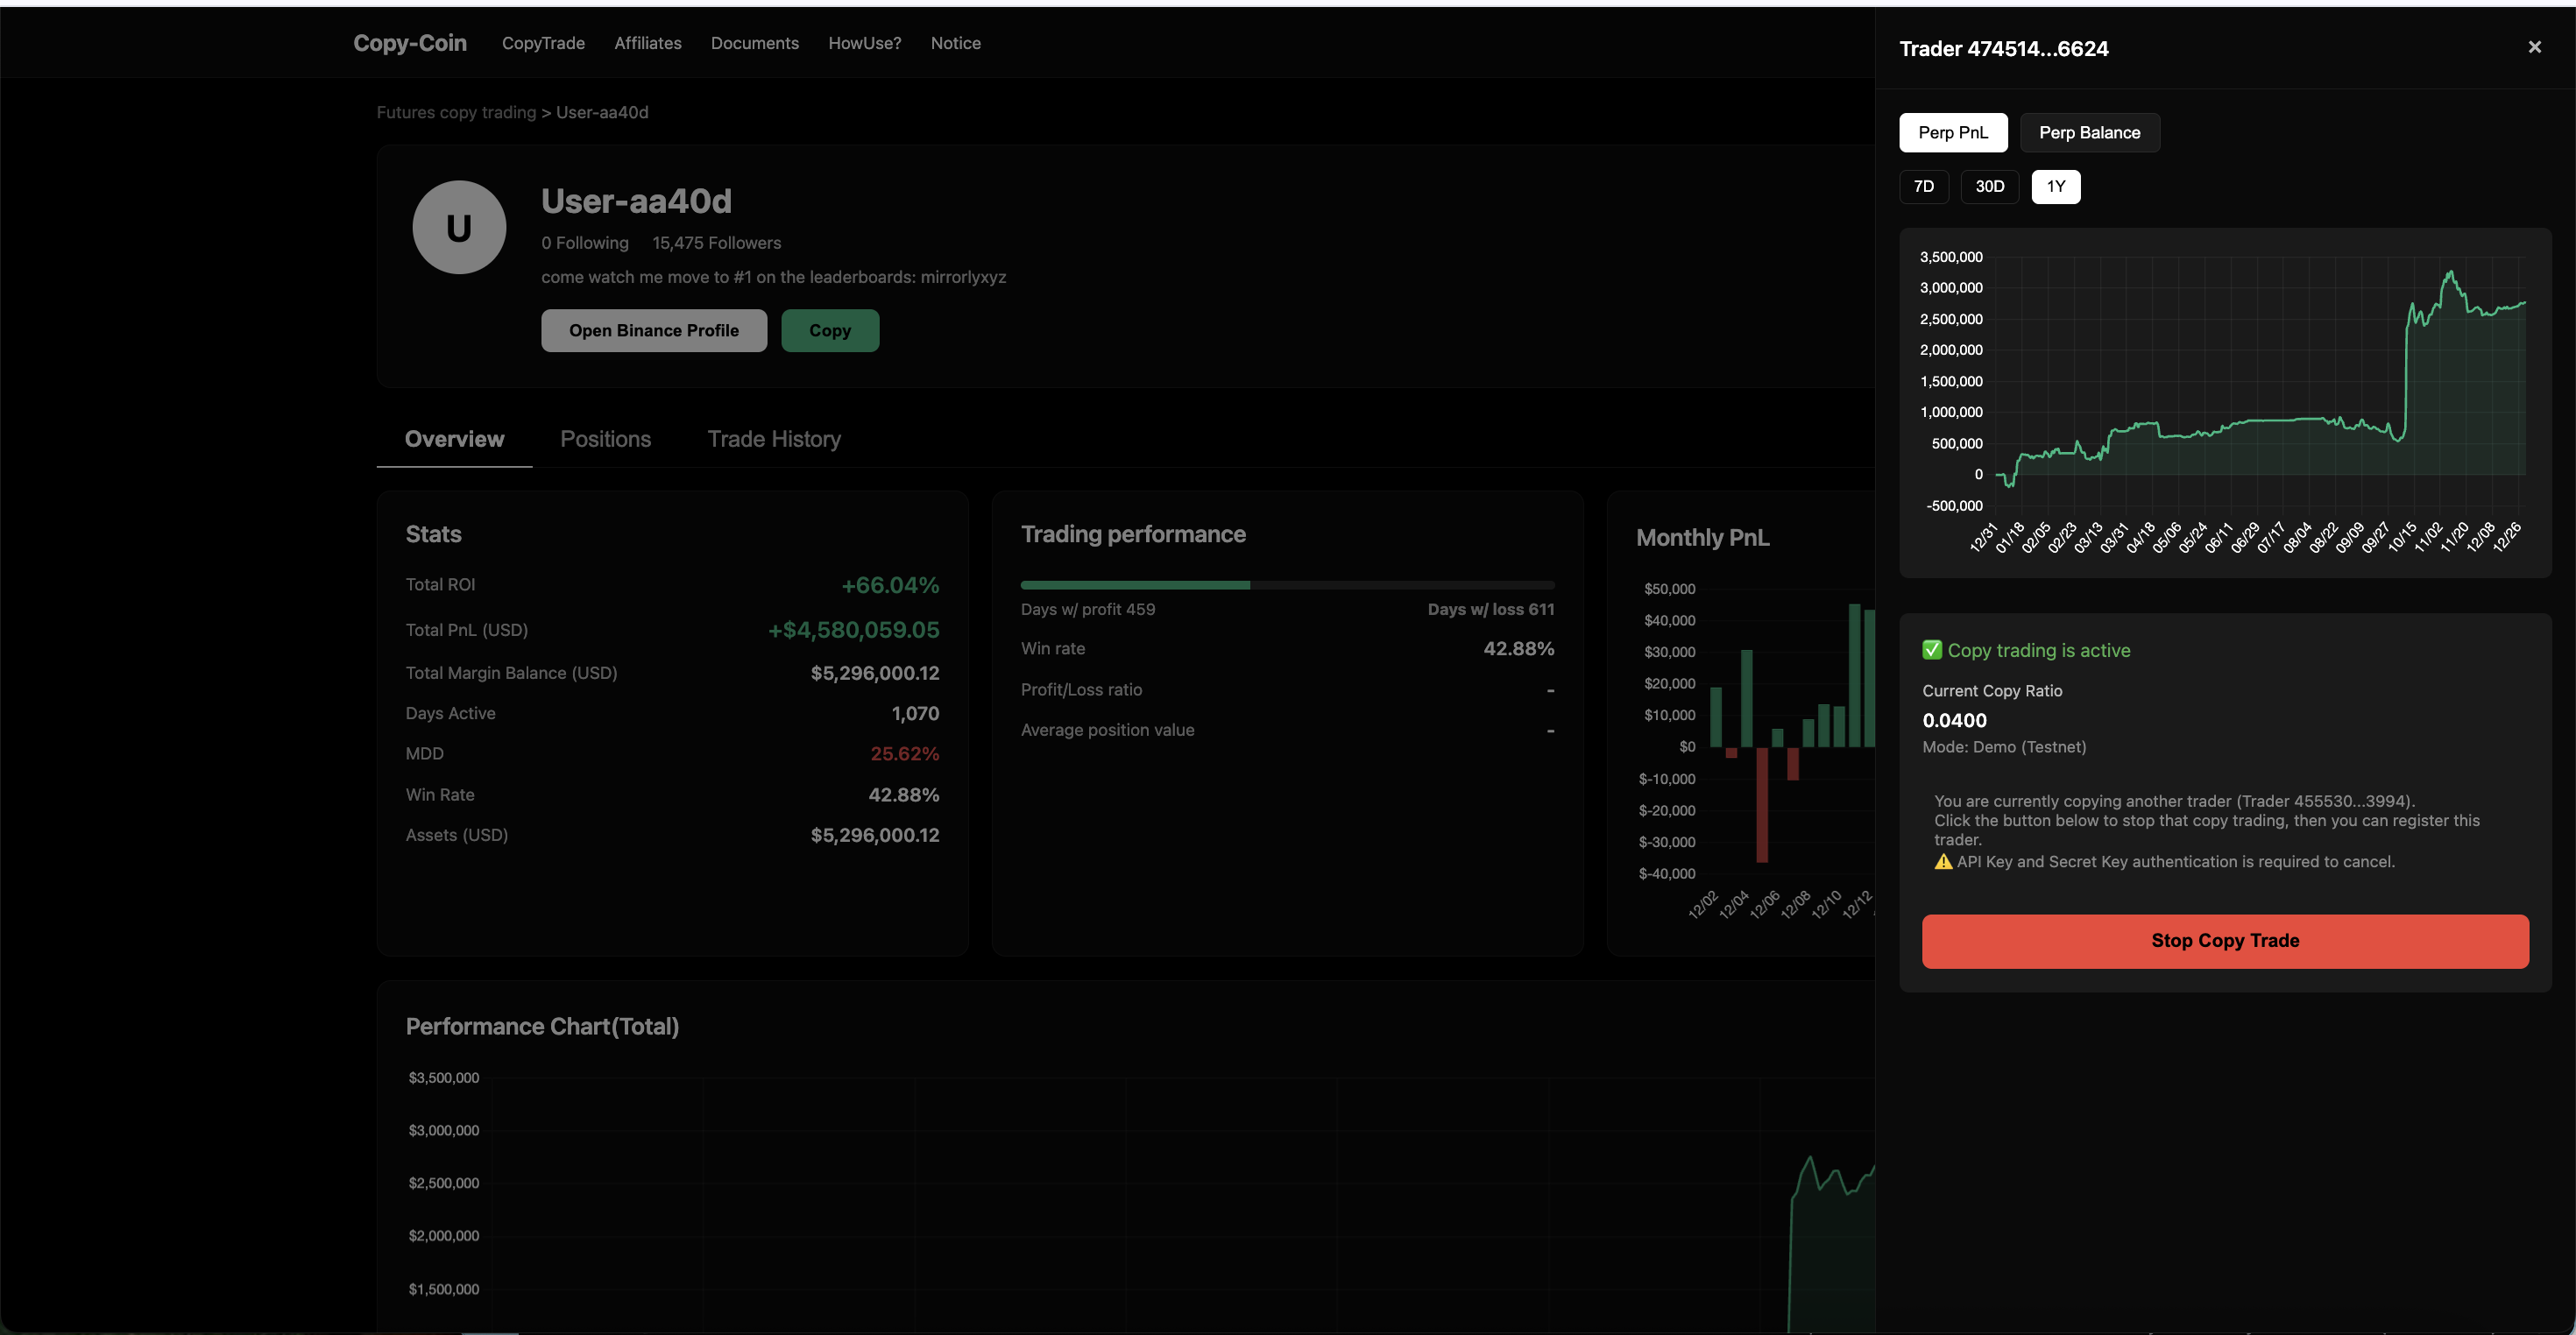The image size is (2576, 1335).
Task: Select the Perp PnL toggle
Action: click(1952, 133)
